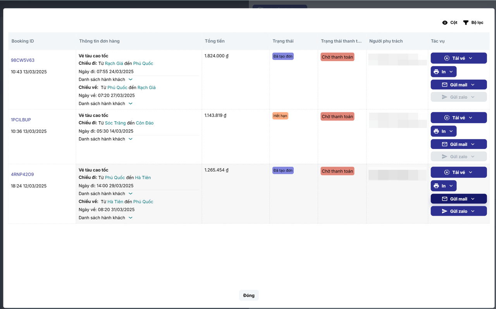
Task: Open Gửi mail dropdown for booking 1PCILBUP
Action: tap(459, 144)
